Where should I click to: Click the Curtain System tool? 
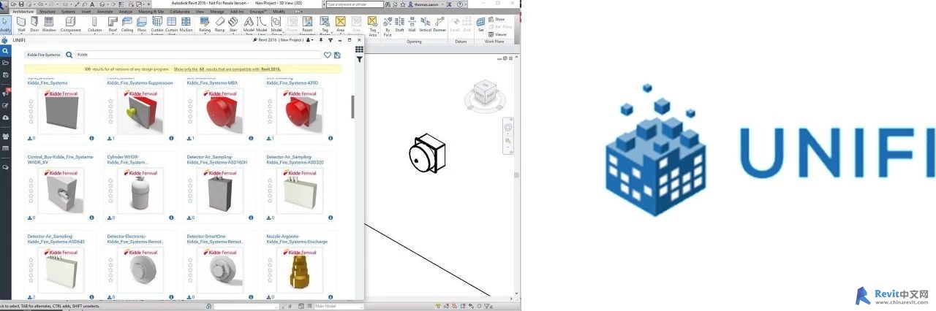tap(157, 25)
